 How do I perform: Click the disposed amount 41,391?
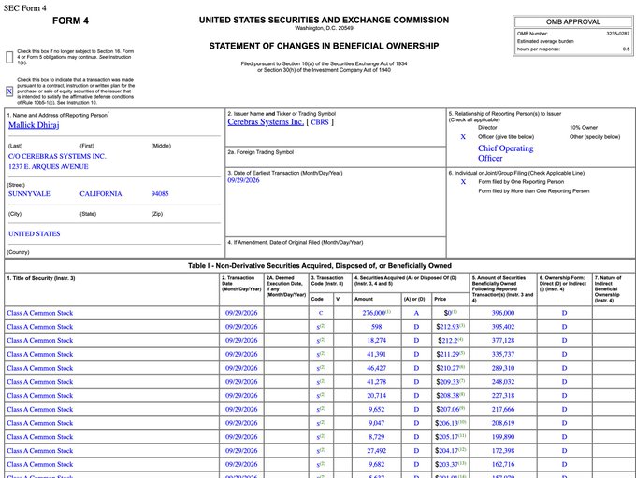click(x=376, y=354)
